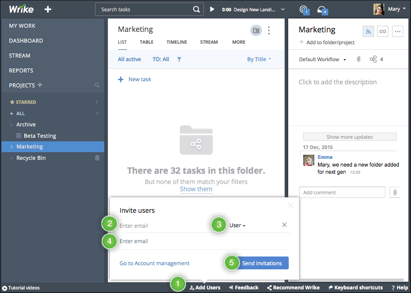Open folder more options vertical dots

point(269,30)
